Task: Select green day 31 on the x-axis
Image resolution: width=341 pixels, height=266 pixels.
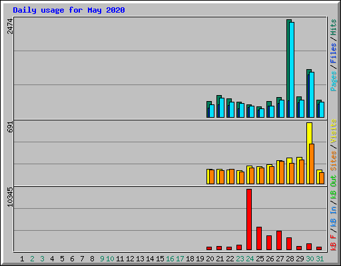Action: (320, 259)
